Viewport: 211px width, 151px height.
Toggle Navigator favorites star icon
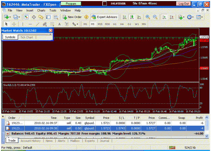[x=41, y=17]
